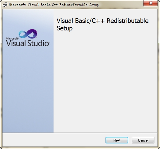
Task: Click the small Microsoft text above the wordmark
Action: (12, 38)
